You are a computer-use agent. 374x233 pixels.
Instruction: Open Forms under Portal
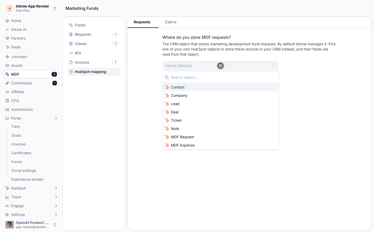[x=17, y=162]
